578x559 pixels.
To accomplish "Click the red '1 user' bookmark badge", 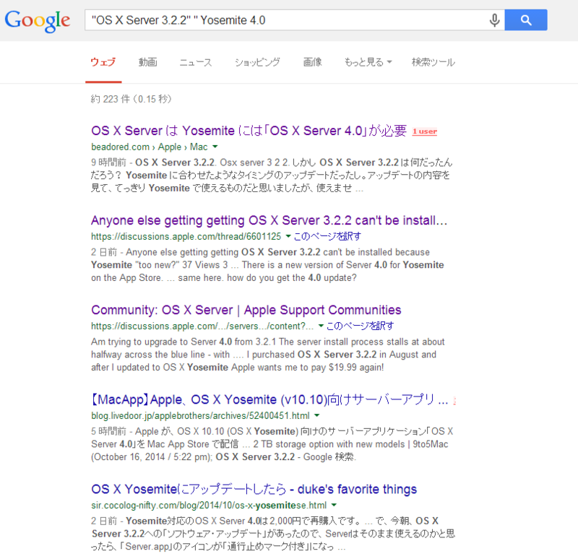I will click(424, 131).
